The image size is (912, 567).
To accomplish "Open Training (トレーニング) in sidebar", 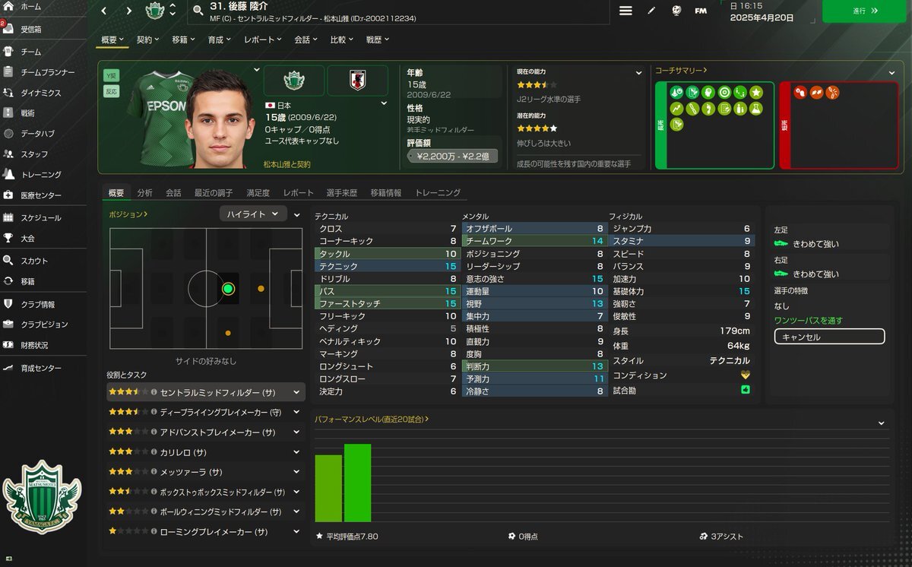I will tap(41, 175).
